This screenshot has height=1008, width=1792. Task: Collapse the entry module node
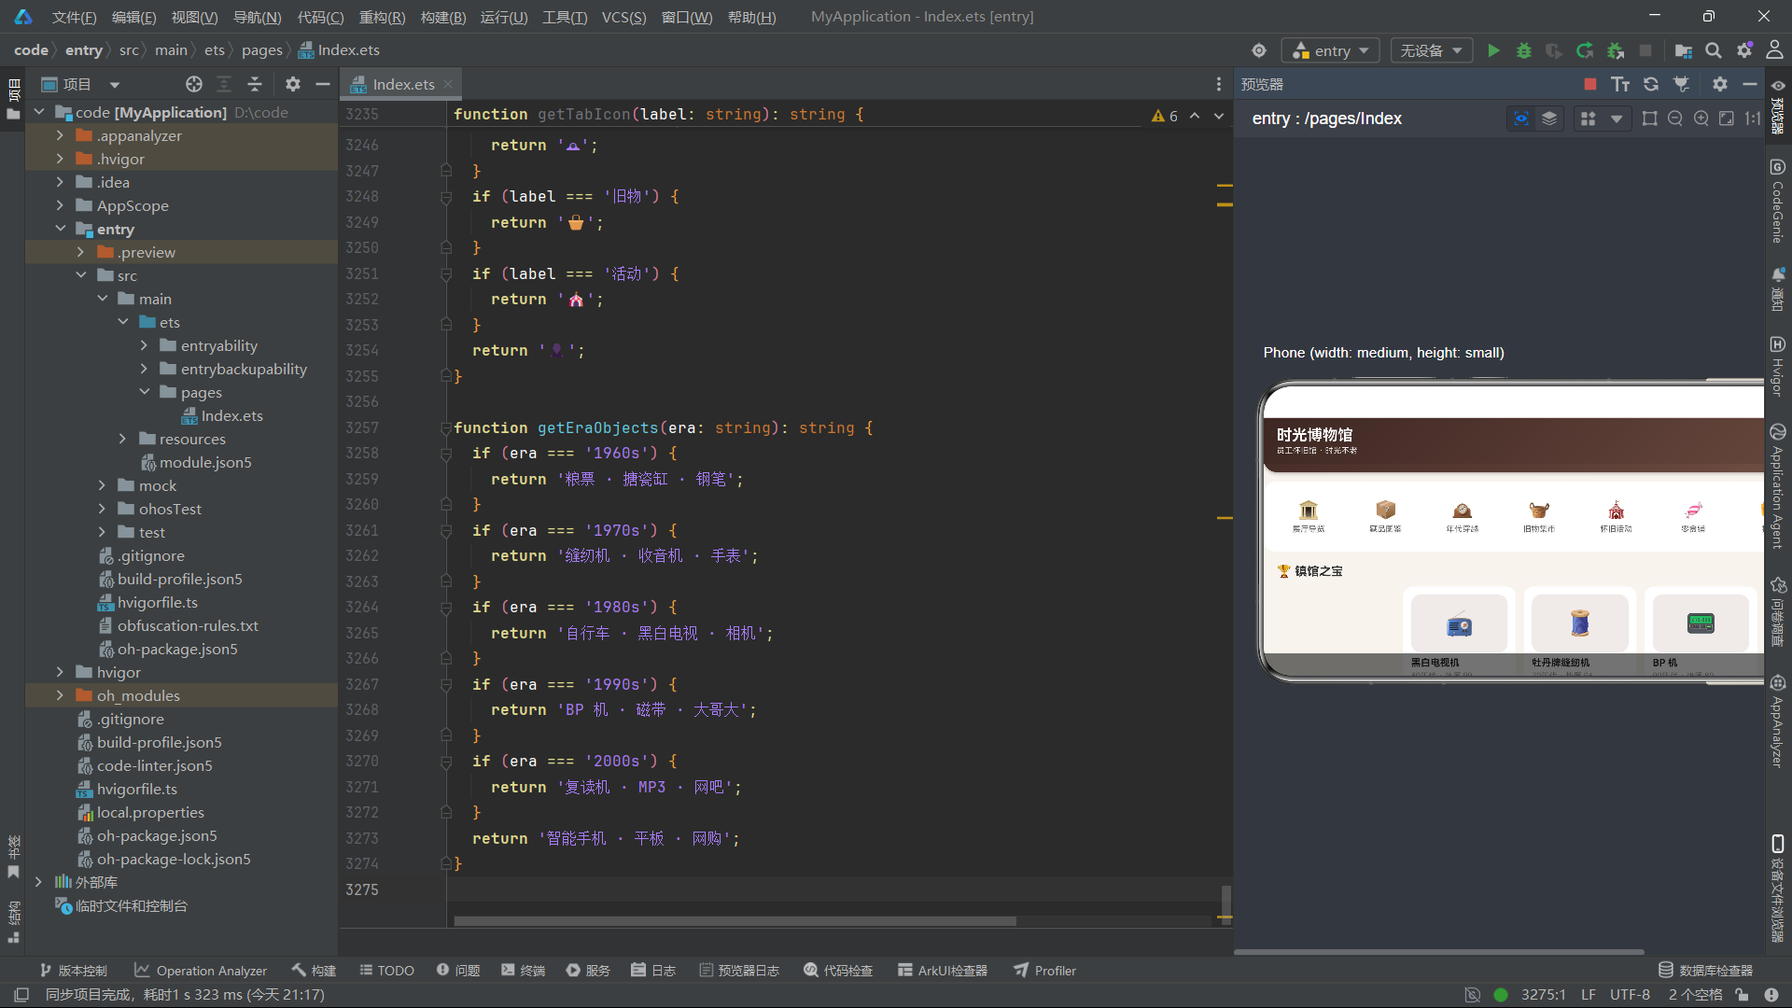pos(60,229)
